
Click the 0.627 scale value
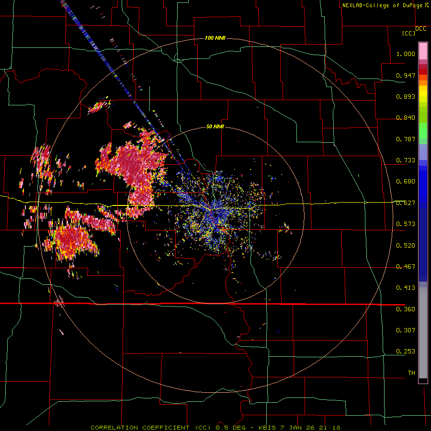coord(406,203)
